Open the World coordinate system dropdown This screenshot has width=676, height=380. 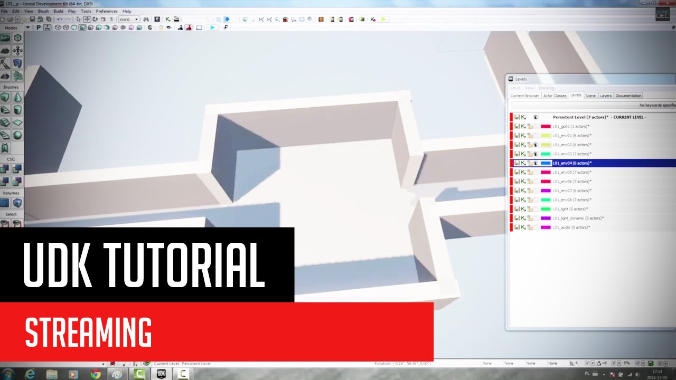(x=128, y=20)
